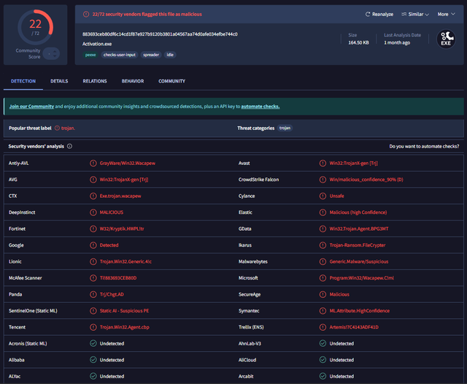The width and height of the screenshot is (467, 384).
Task: Click the alert icon in the Malwarebytes row
Action: (323, 261)
